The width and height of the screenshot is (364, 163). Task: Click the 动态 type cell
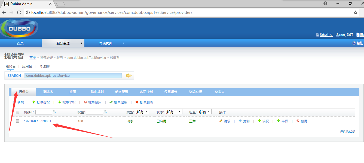tap(130, 121)
